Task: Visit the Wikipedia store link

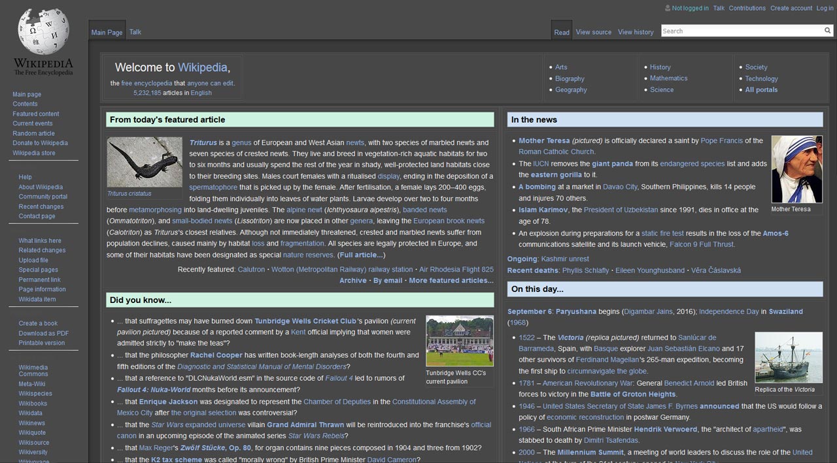Action: (x=34, y=153)
